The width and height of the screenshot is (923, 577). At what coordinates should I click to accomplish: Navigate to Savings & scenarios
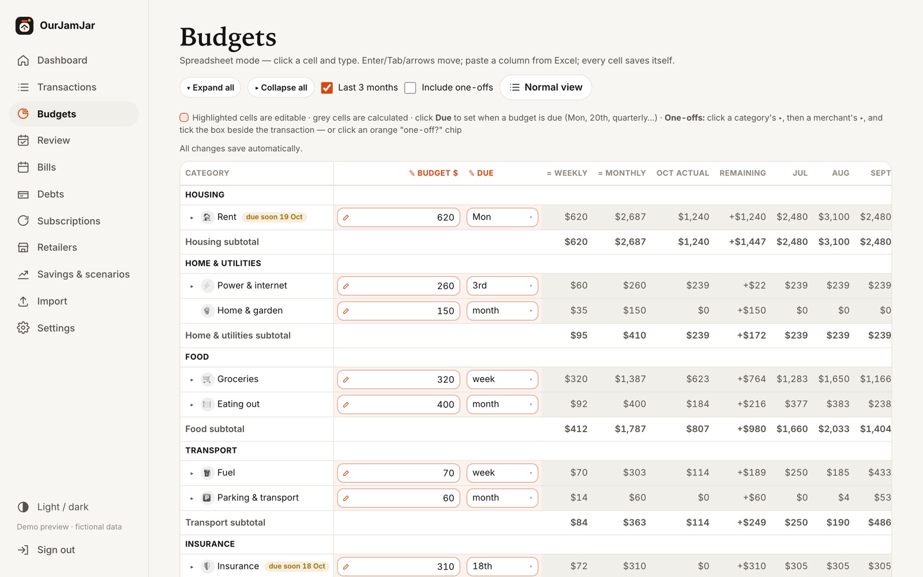(x=74, y=275)
